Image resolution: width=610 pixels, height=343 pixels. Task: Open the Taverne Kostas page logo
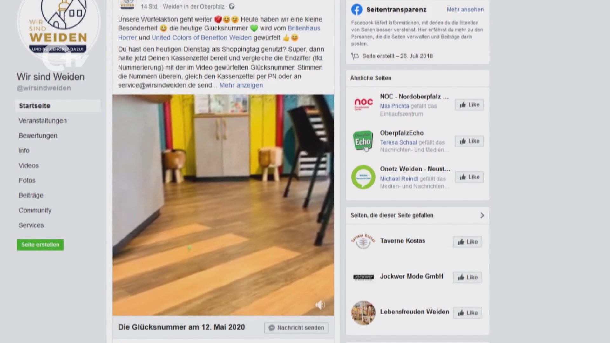pos(363,241)
